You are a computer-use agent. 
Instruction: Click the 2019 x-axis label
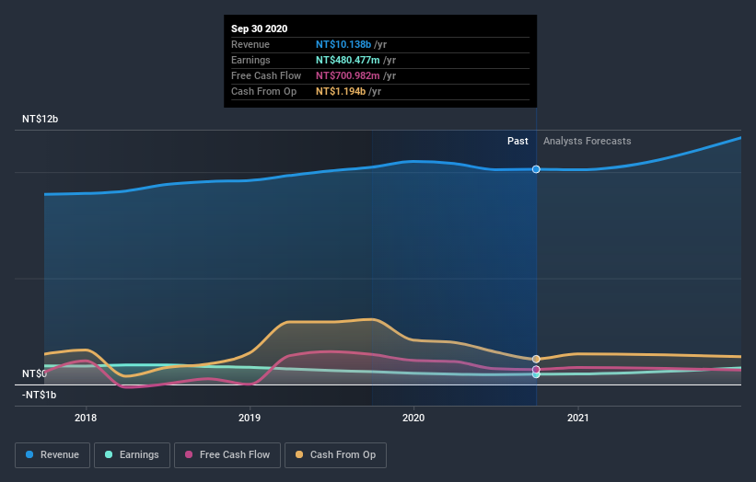pyautogui.click(x=250, y=418)
